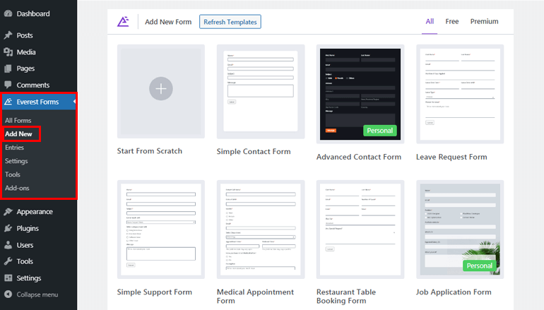Click the Comments bubble icon
544x310 pixels.
[8, 85]
